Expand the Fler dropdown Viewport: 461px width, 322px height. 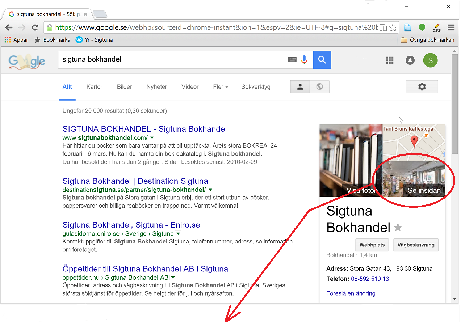[x=221, y=87]
